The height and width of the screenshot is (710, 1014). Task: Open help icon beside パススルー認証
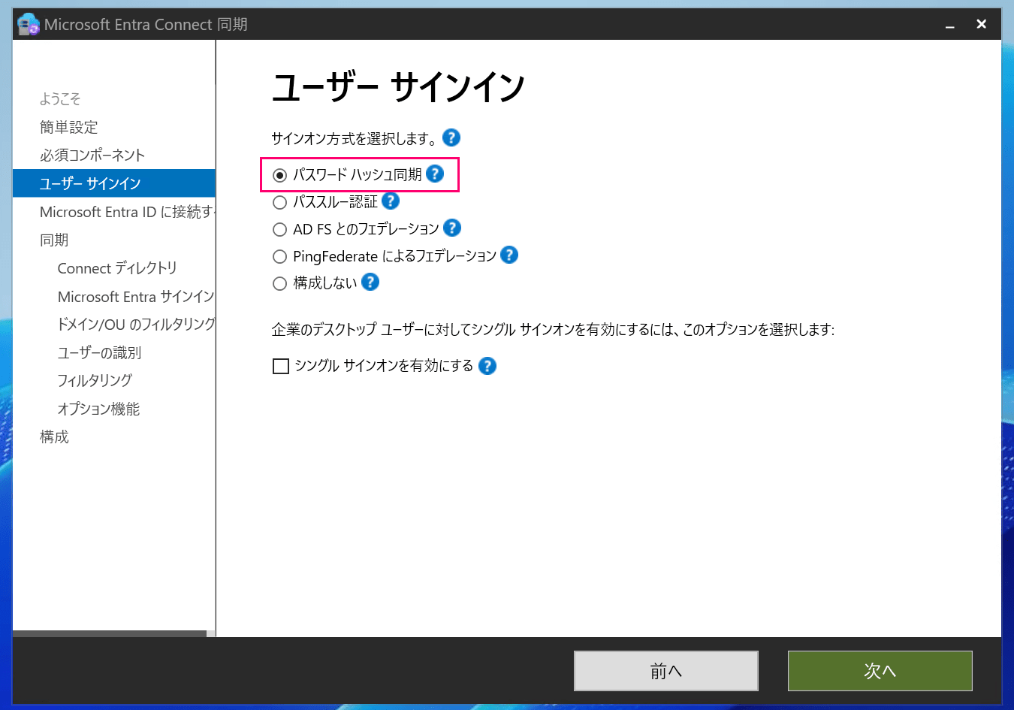coord(391,201)
